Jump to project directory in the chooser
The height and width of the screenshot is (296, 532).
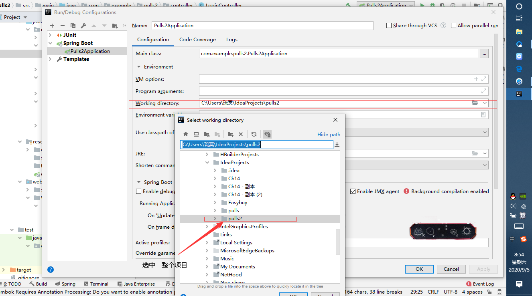coord(207,134)
